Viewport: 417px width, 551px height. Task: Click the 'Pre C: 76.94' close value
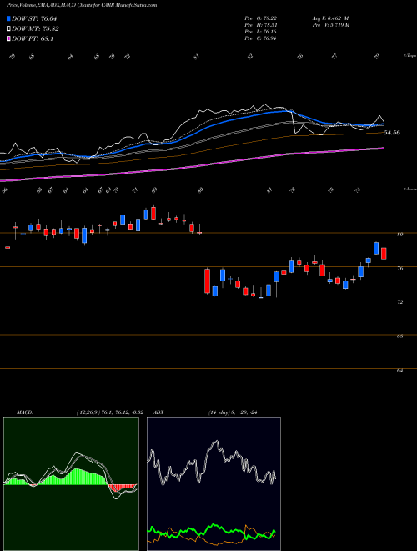(x=261, y=38)
